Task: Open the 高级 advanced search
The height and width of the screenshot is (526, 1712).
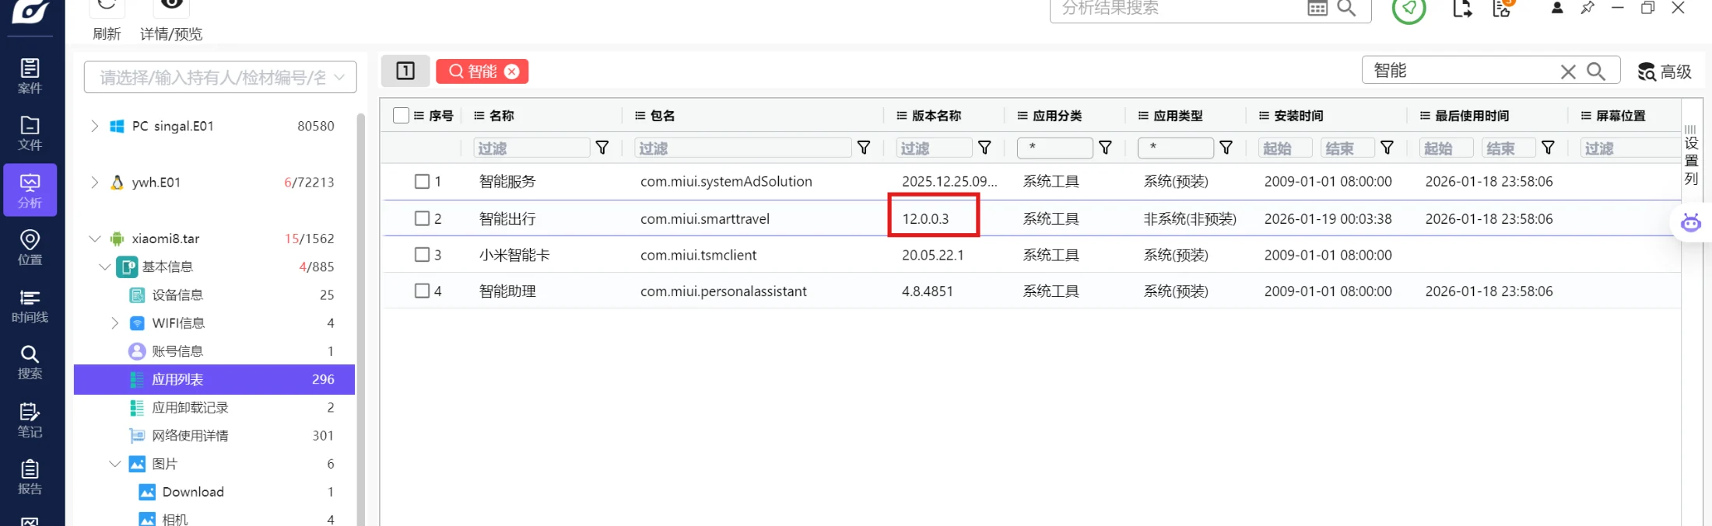Action: point(1665,71)
